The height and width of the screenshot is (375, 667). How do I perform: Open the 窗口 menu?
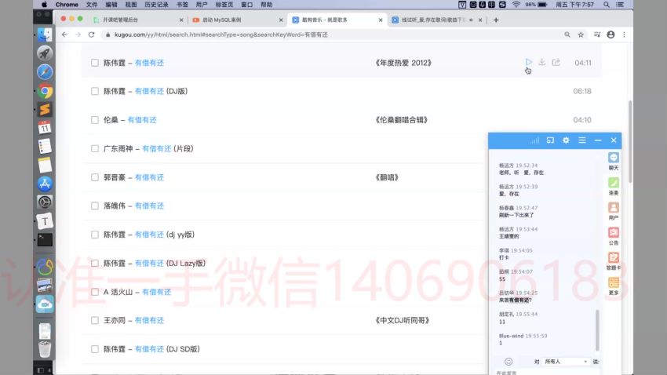246,5
